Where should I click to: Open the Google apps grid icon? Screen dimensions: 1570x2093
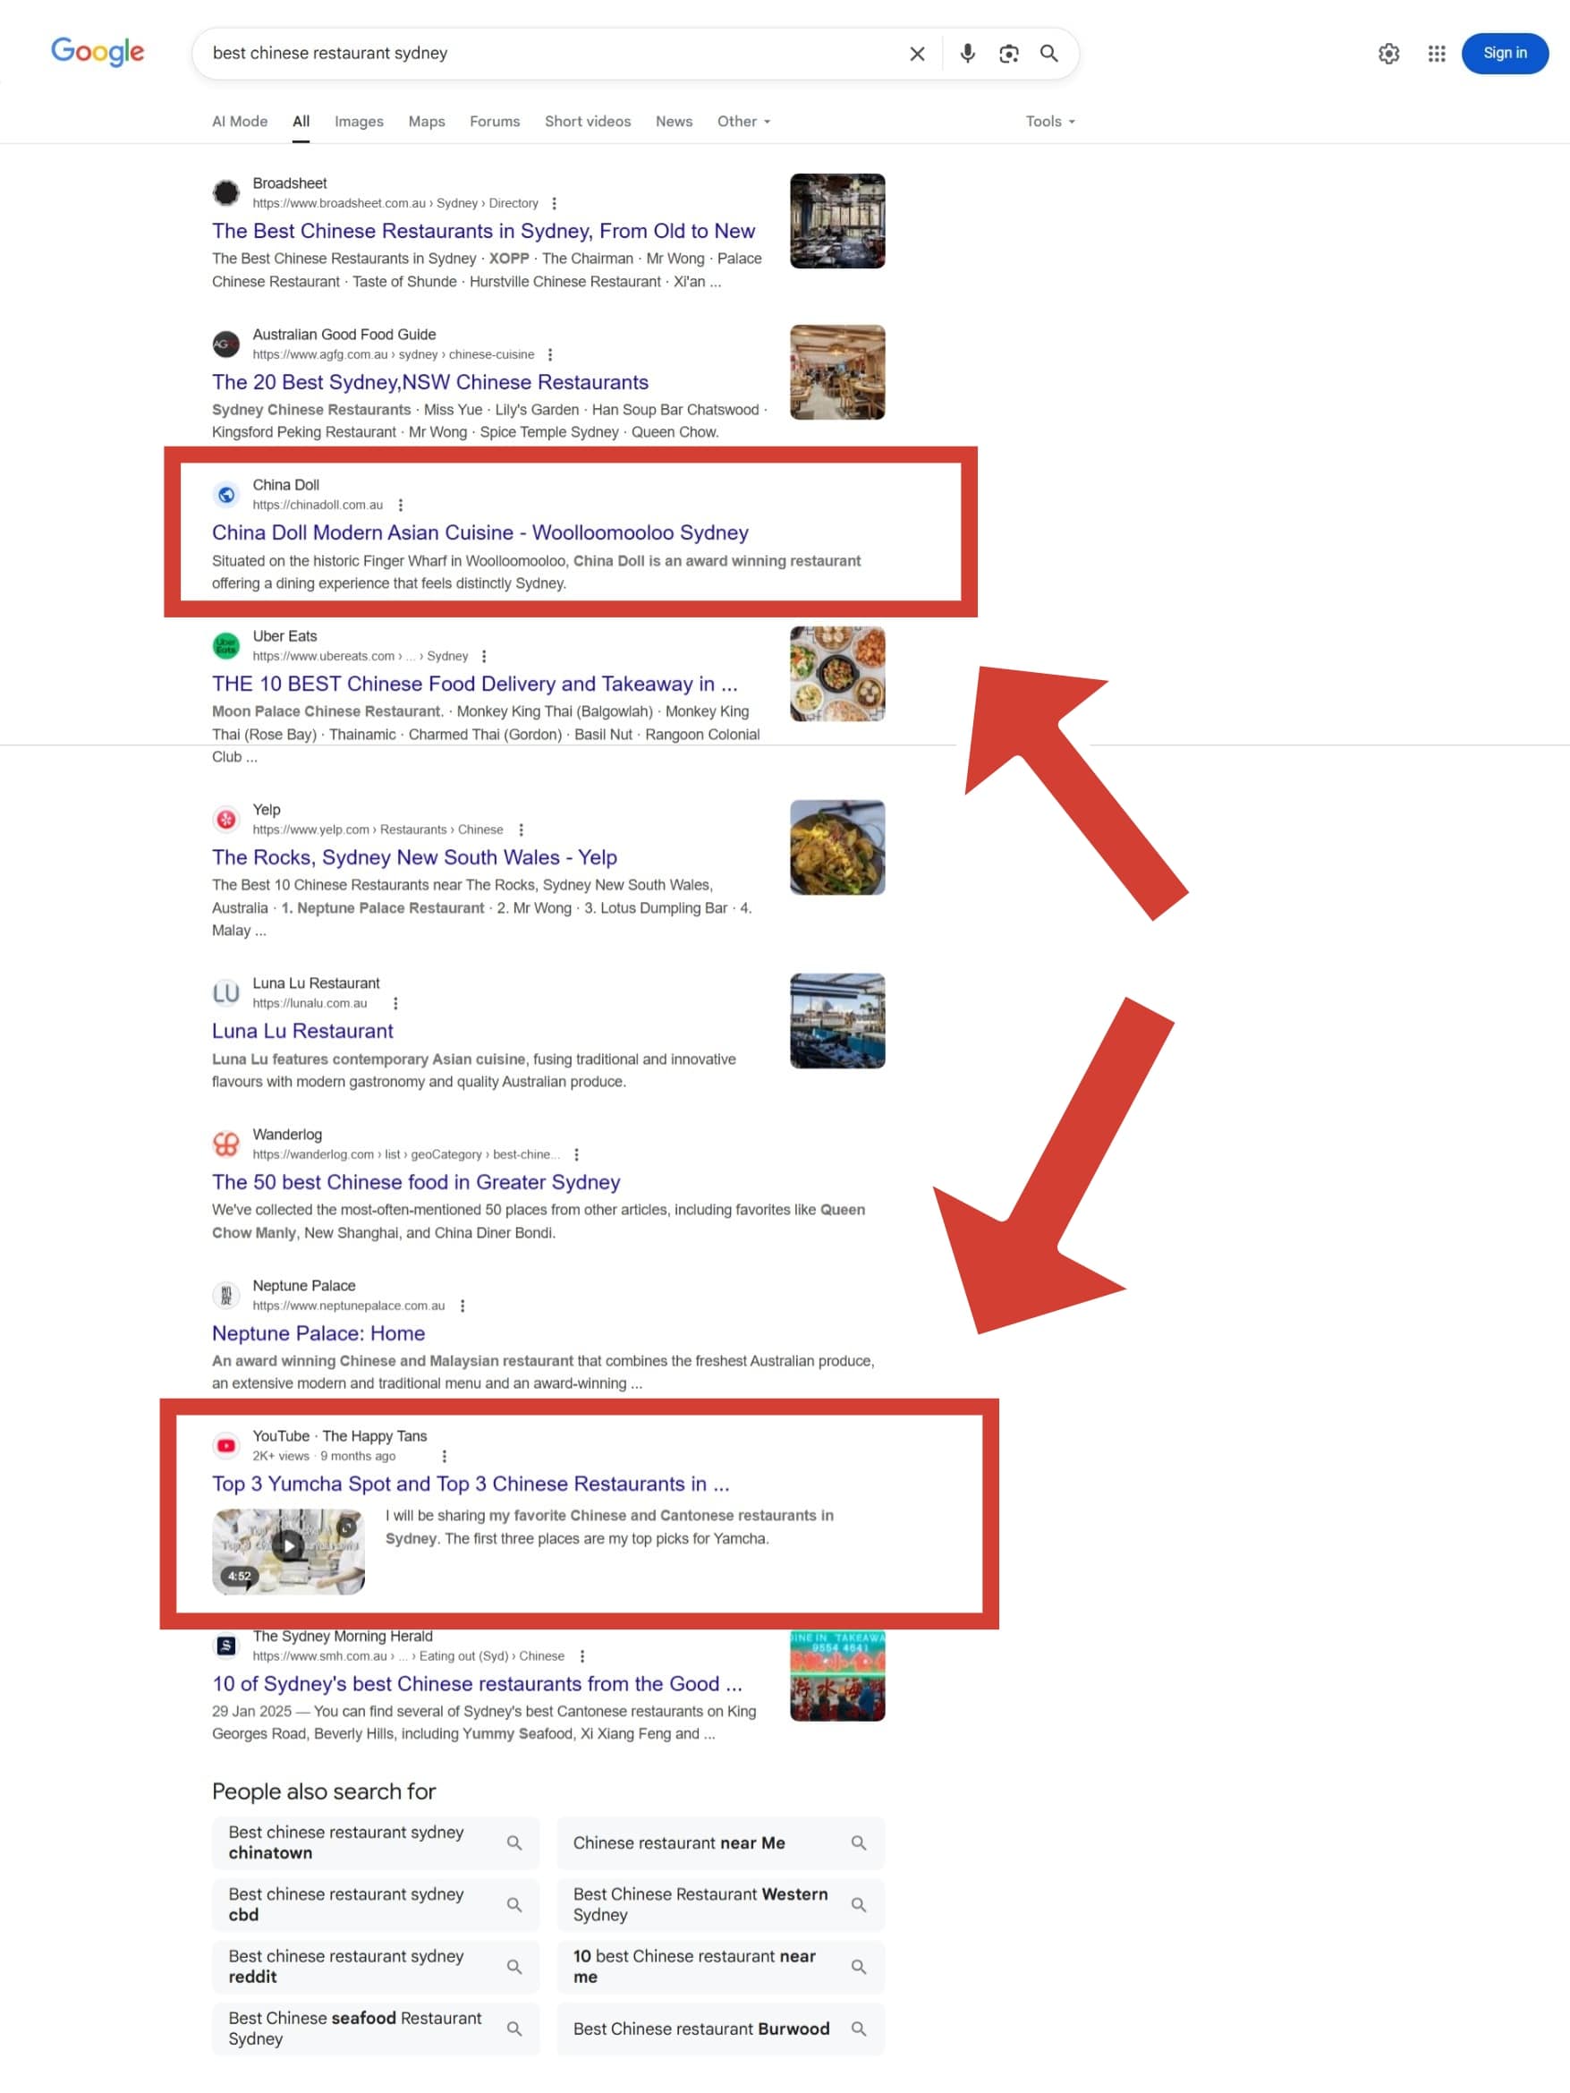[1436, 54]
